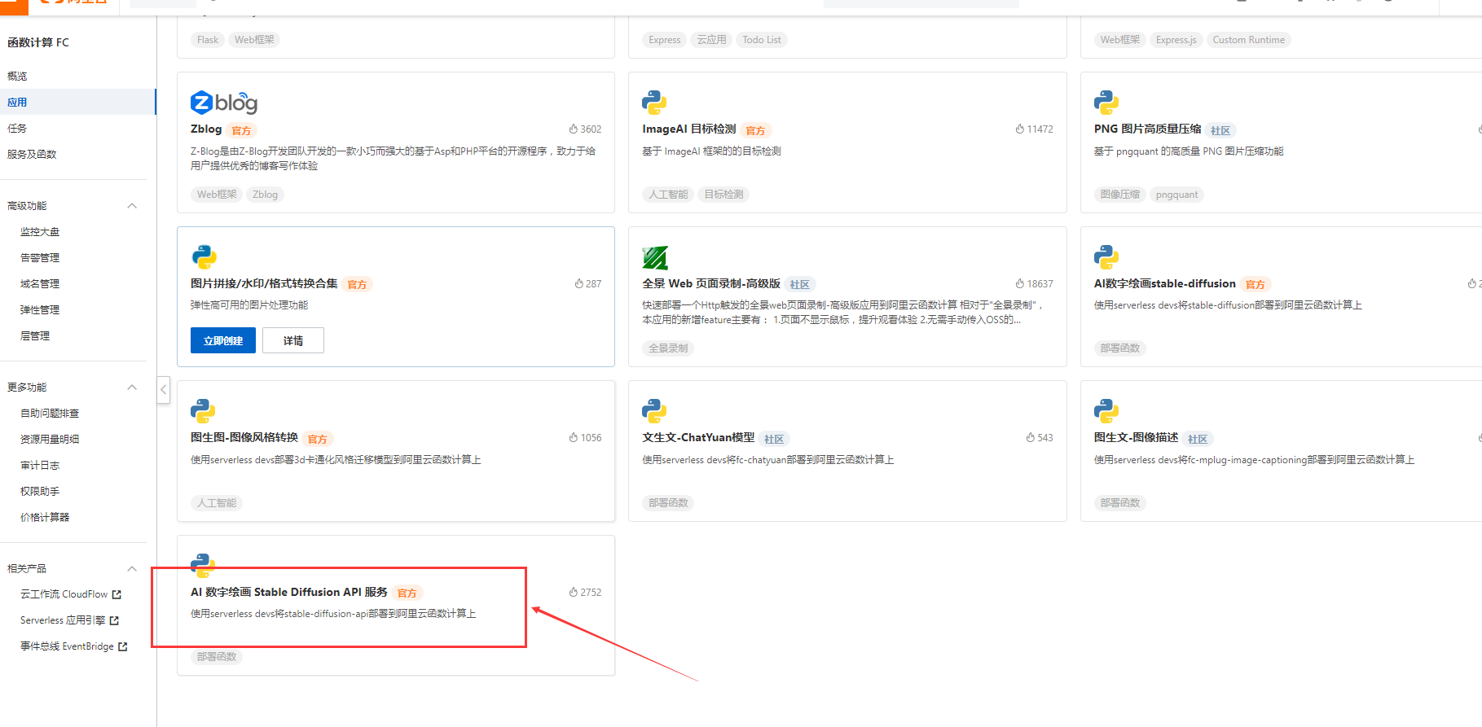Click the 目标检测 tag
This screenshot has width=1482, height=727.
pyautogui.click(x=723, y=195)
